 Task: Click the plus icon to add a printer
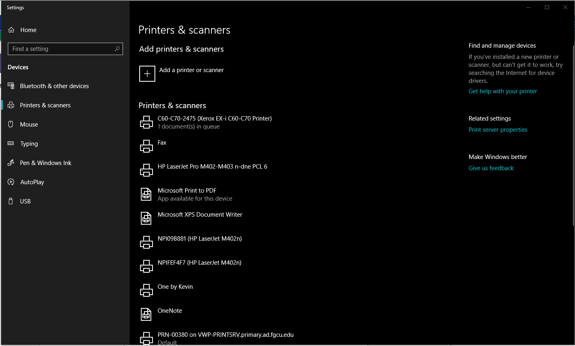(147, 74)
